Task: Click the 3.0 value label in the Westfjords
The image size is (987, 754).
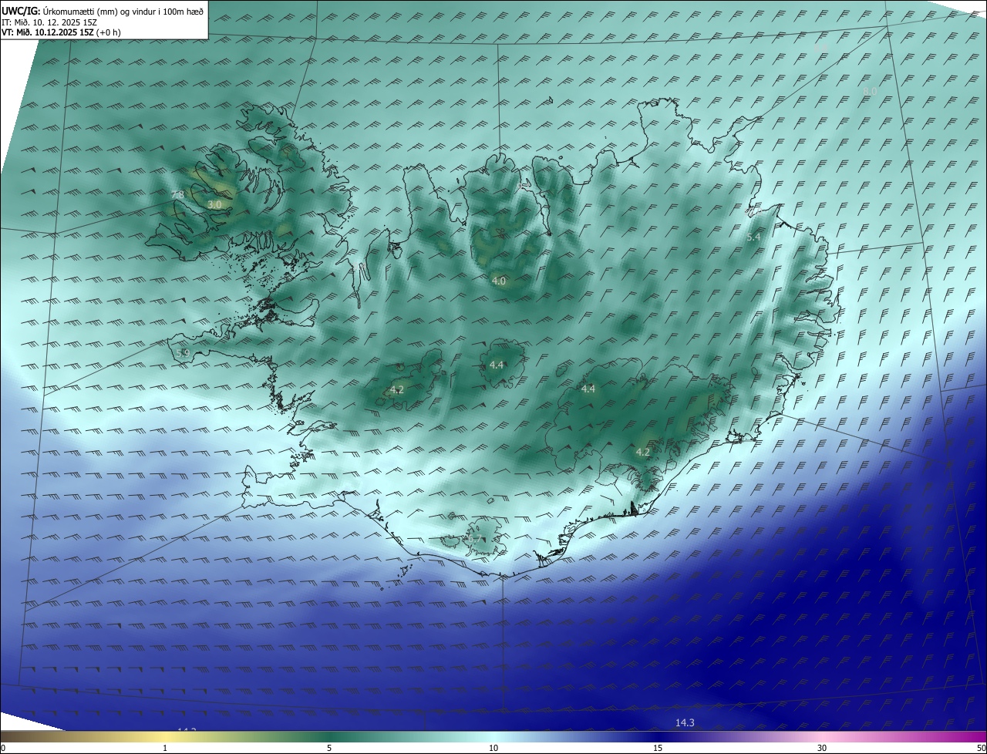Action: coord(215,204)
